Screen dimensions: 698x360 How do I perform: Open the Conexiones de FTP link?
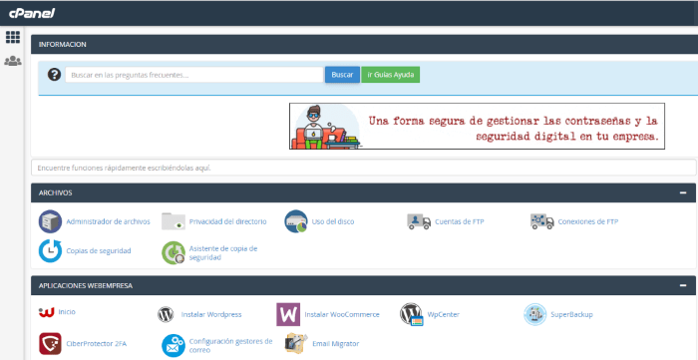(588, 221)
